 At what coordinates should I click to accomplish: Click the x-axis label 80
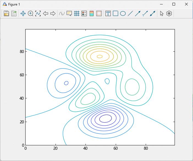[146, 148]
